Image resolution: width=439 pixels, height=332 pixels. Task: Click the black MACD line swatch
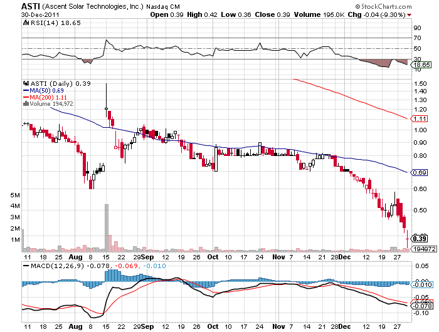click(x=26, y=266)
